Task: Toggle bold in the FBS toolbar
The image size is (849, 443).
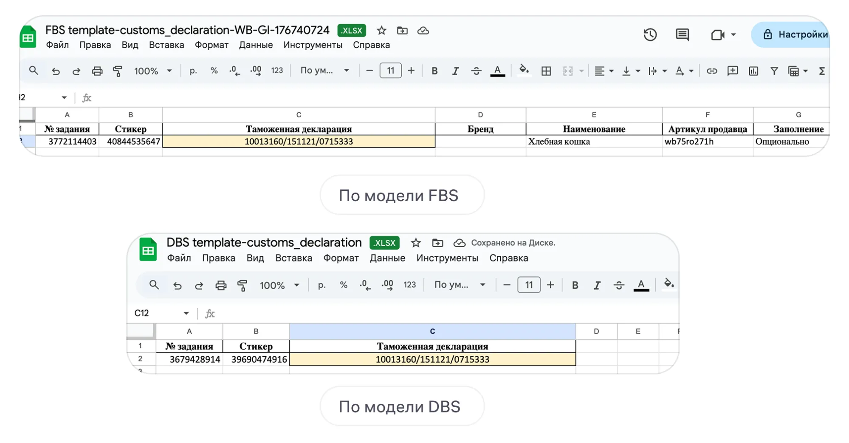Action: (434, 71)
